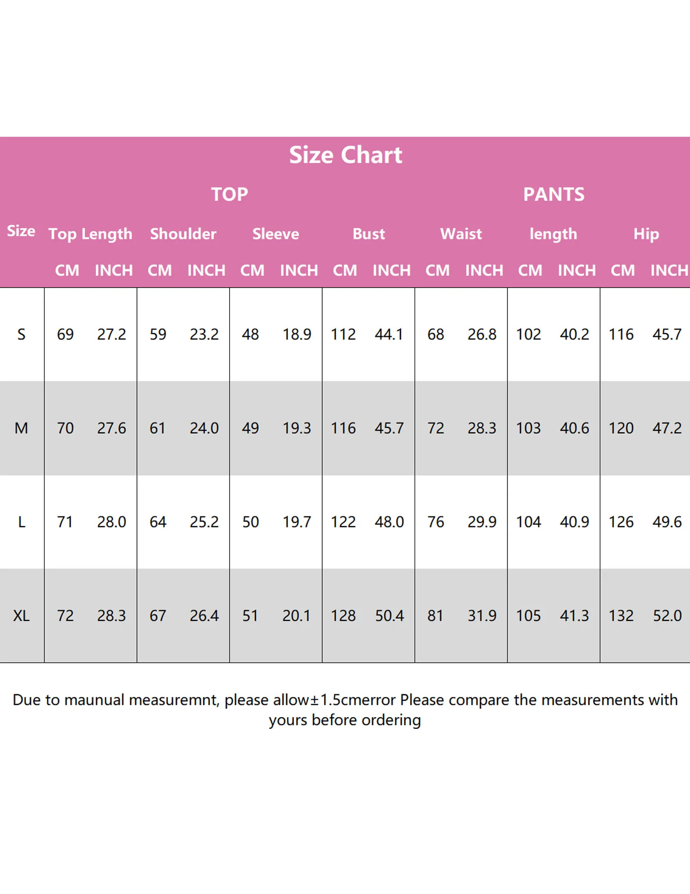The image size is (690, 894).
Task: Select the S size row label
Action: coord(21,335)
